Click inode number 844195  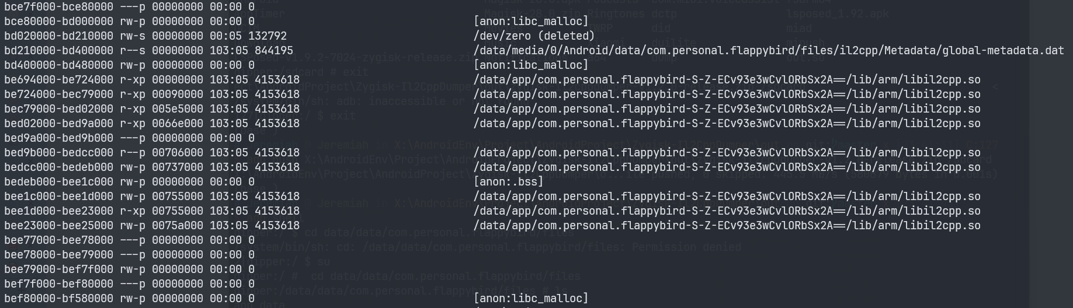click(x=274, y=51)
